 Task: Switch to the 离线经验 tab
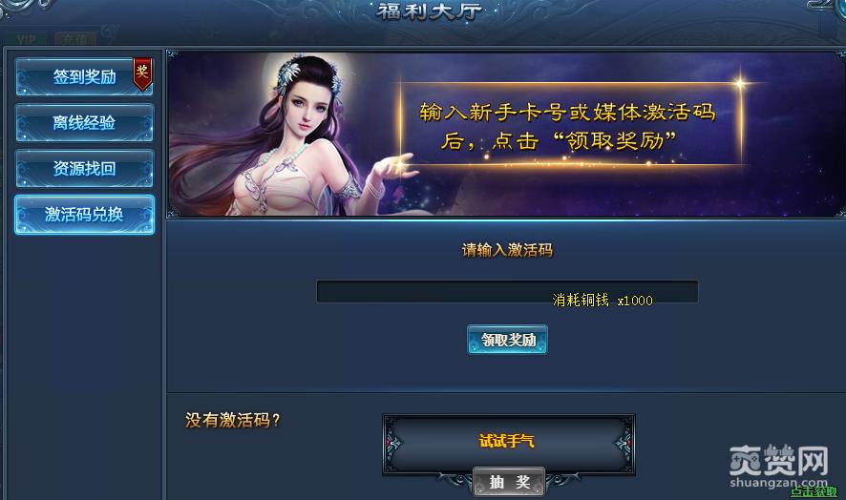[84, 123]
